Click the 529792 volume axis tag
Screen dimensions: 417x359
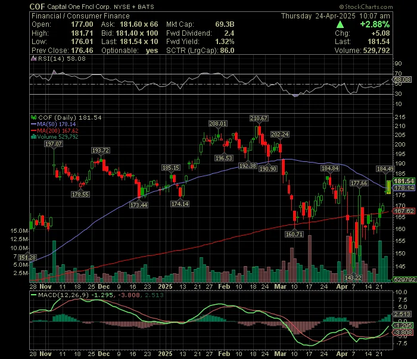point(404,279)
